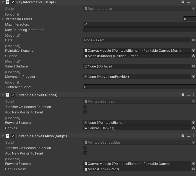This screenshot has height=176, width=196.
Task: Open help for Pointable Canvas component
Action: click(x=183, y=95)
